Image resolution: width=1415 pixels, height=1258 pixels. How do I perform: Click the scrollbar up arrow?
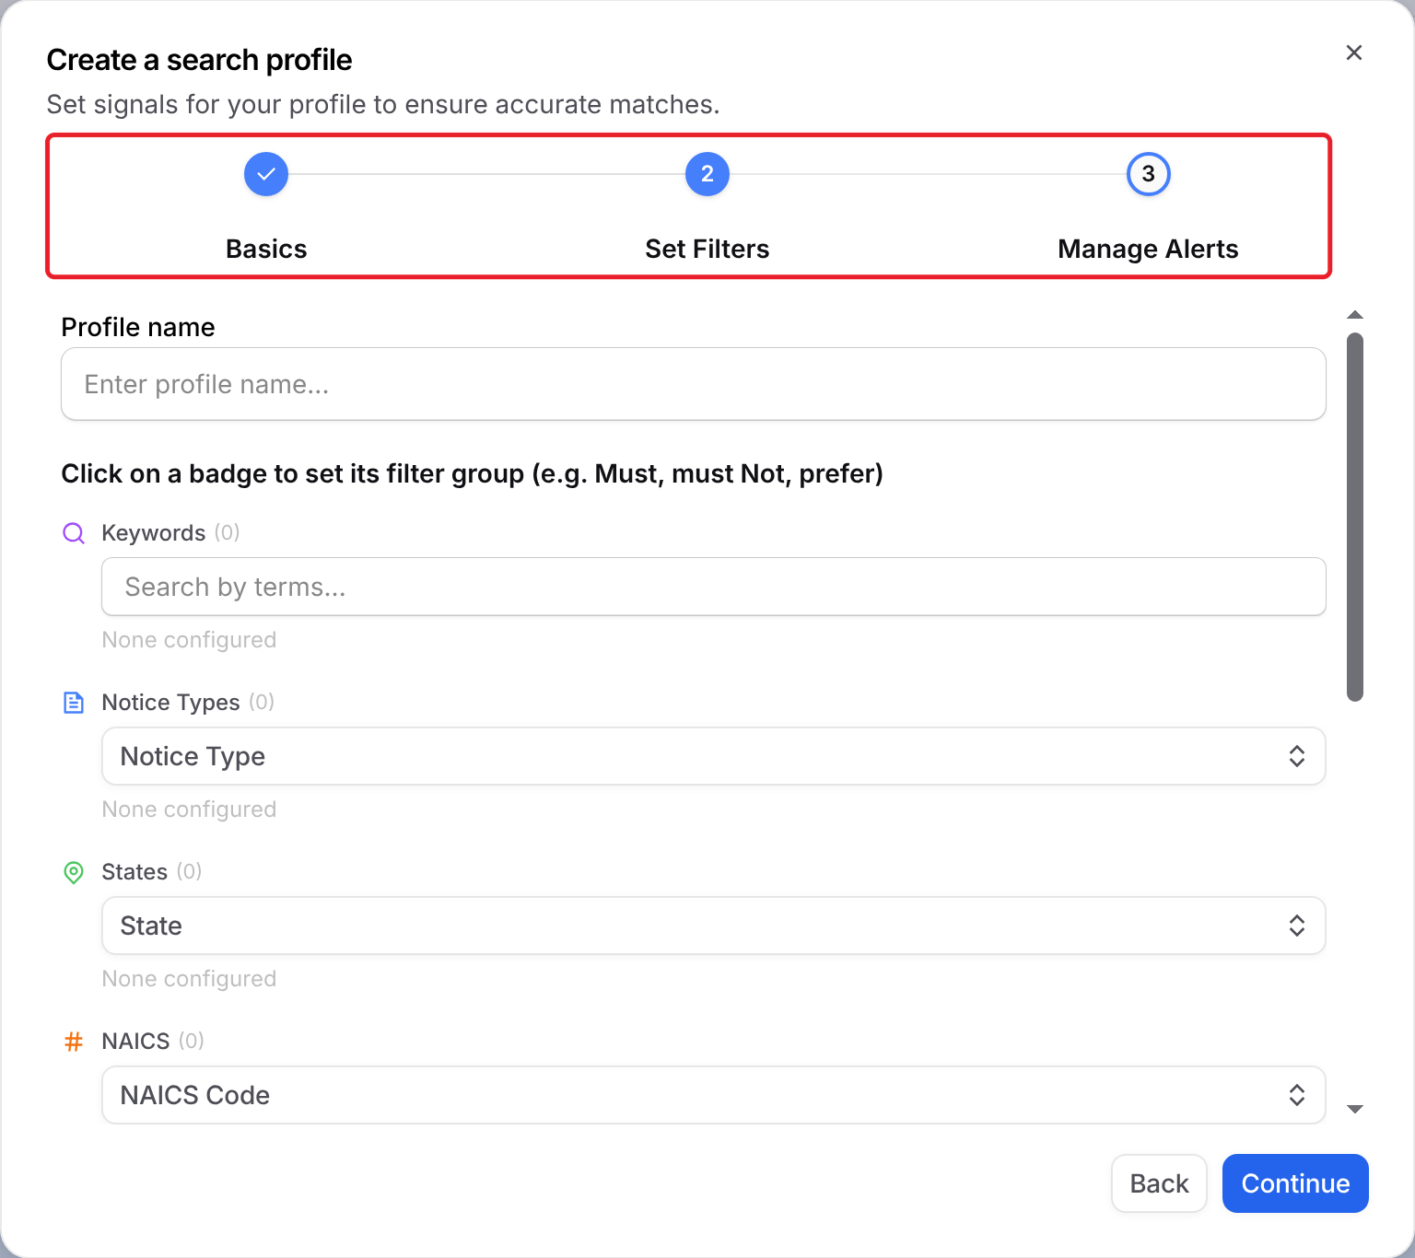[1355, 315]
